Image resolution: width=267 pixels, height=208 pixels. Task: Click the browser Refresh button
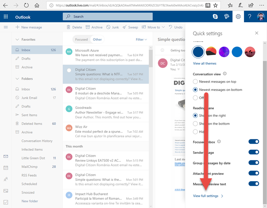point(26,5)
